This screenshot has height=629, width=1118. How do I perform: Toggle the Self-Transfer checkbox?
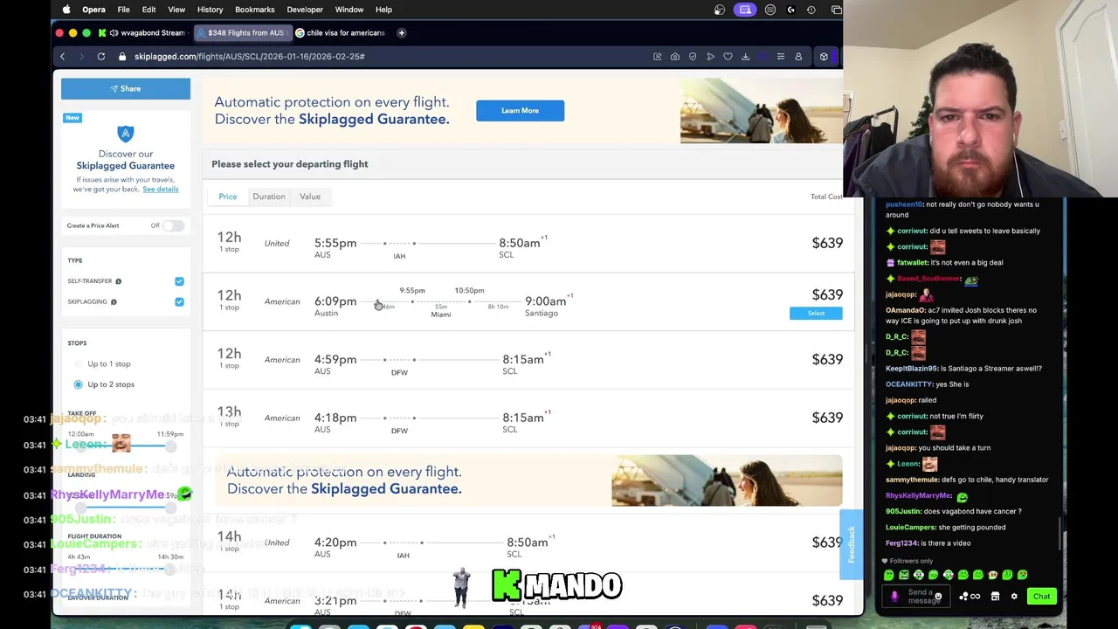click(179, 281)
